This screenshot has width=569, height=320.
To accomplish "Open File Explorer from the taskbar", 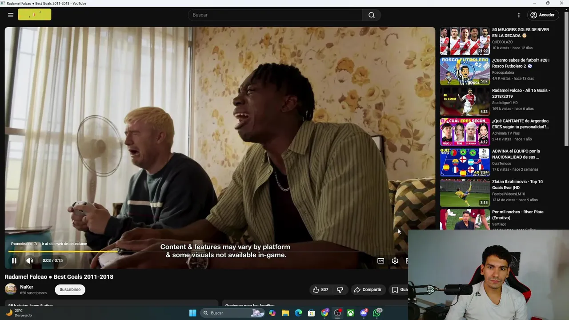I will click(285, 313).
